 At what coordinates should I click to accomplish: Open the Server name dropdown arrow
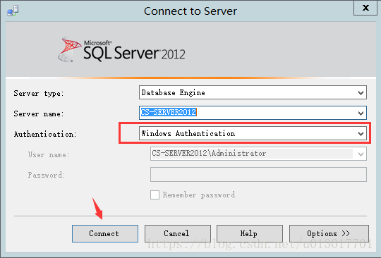[x=361, y=113]
